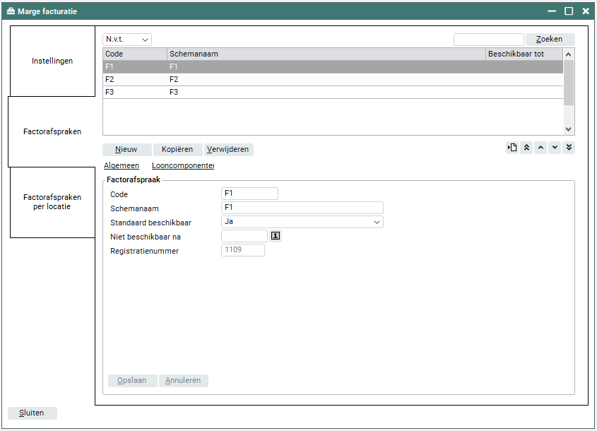Open the N.v.t. filter dropdown
Screen dimensions: 597x431
click(126, 40)
